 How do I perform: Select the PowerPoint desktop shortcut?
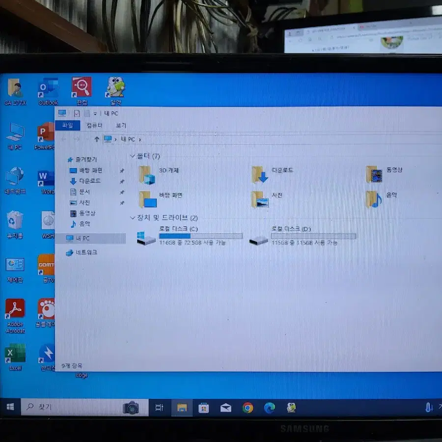pyautogui.click(x=45, y=136)
